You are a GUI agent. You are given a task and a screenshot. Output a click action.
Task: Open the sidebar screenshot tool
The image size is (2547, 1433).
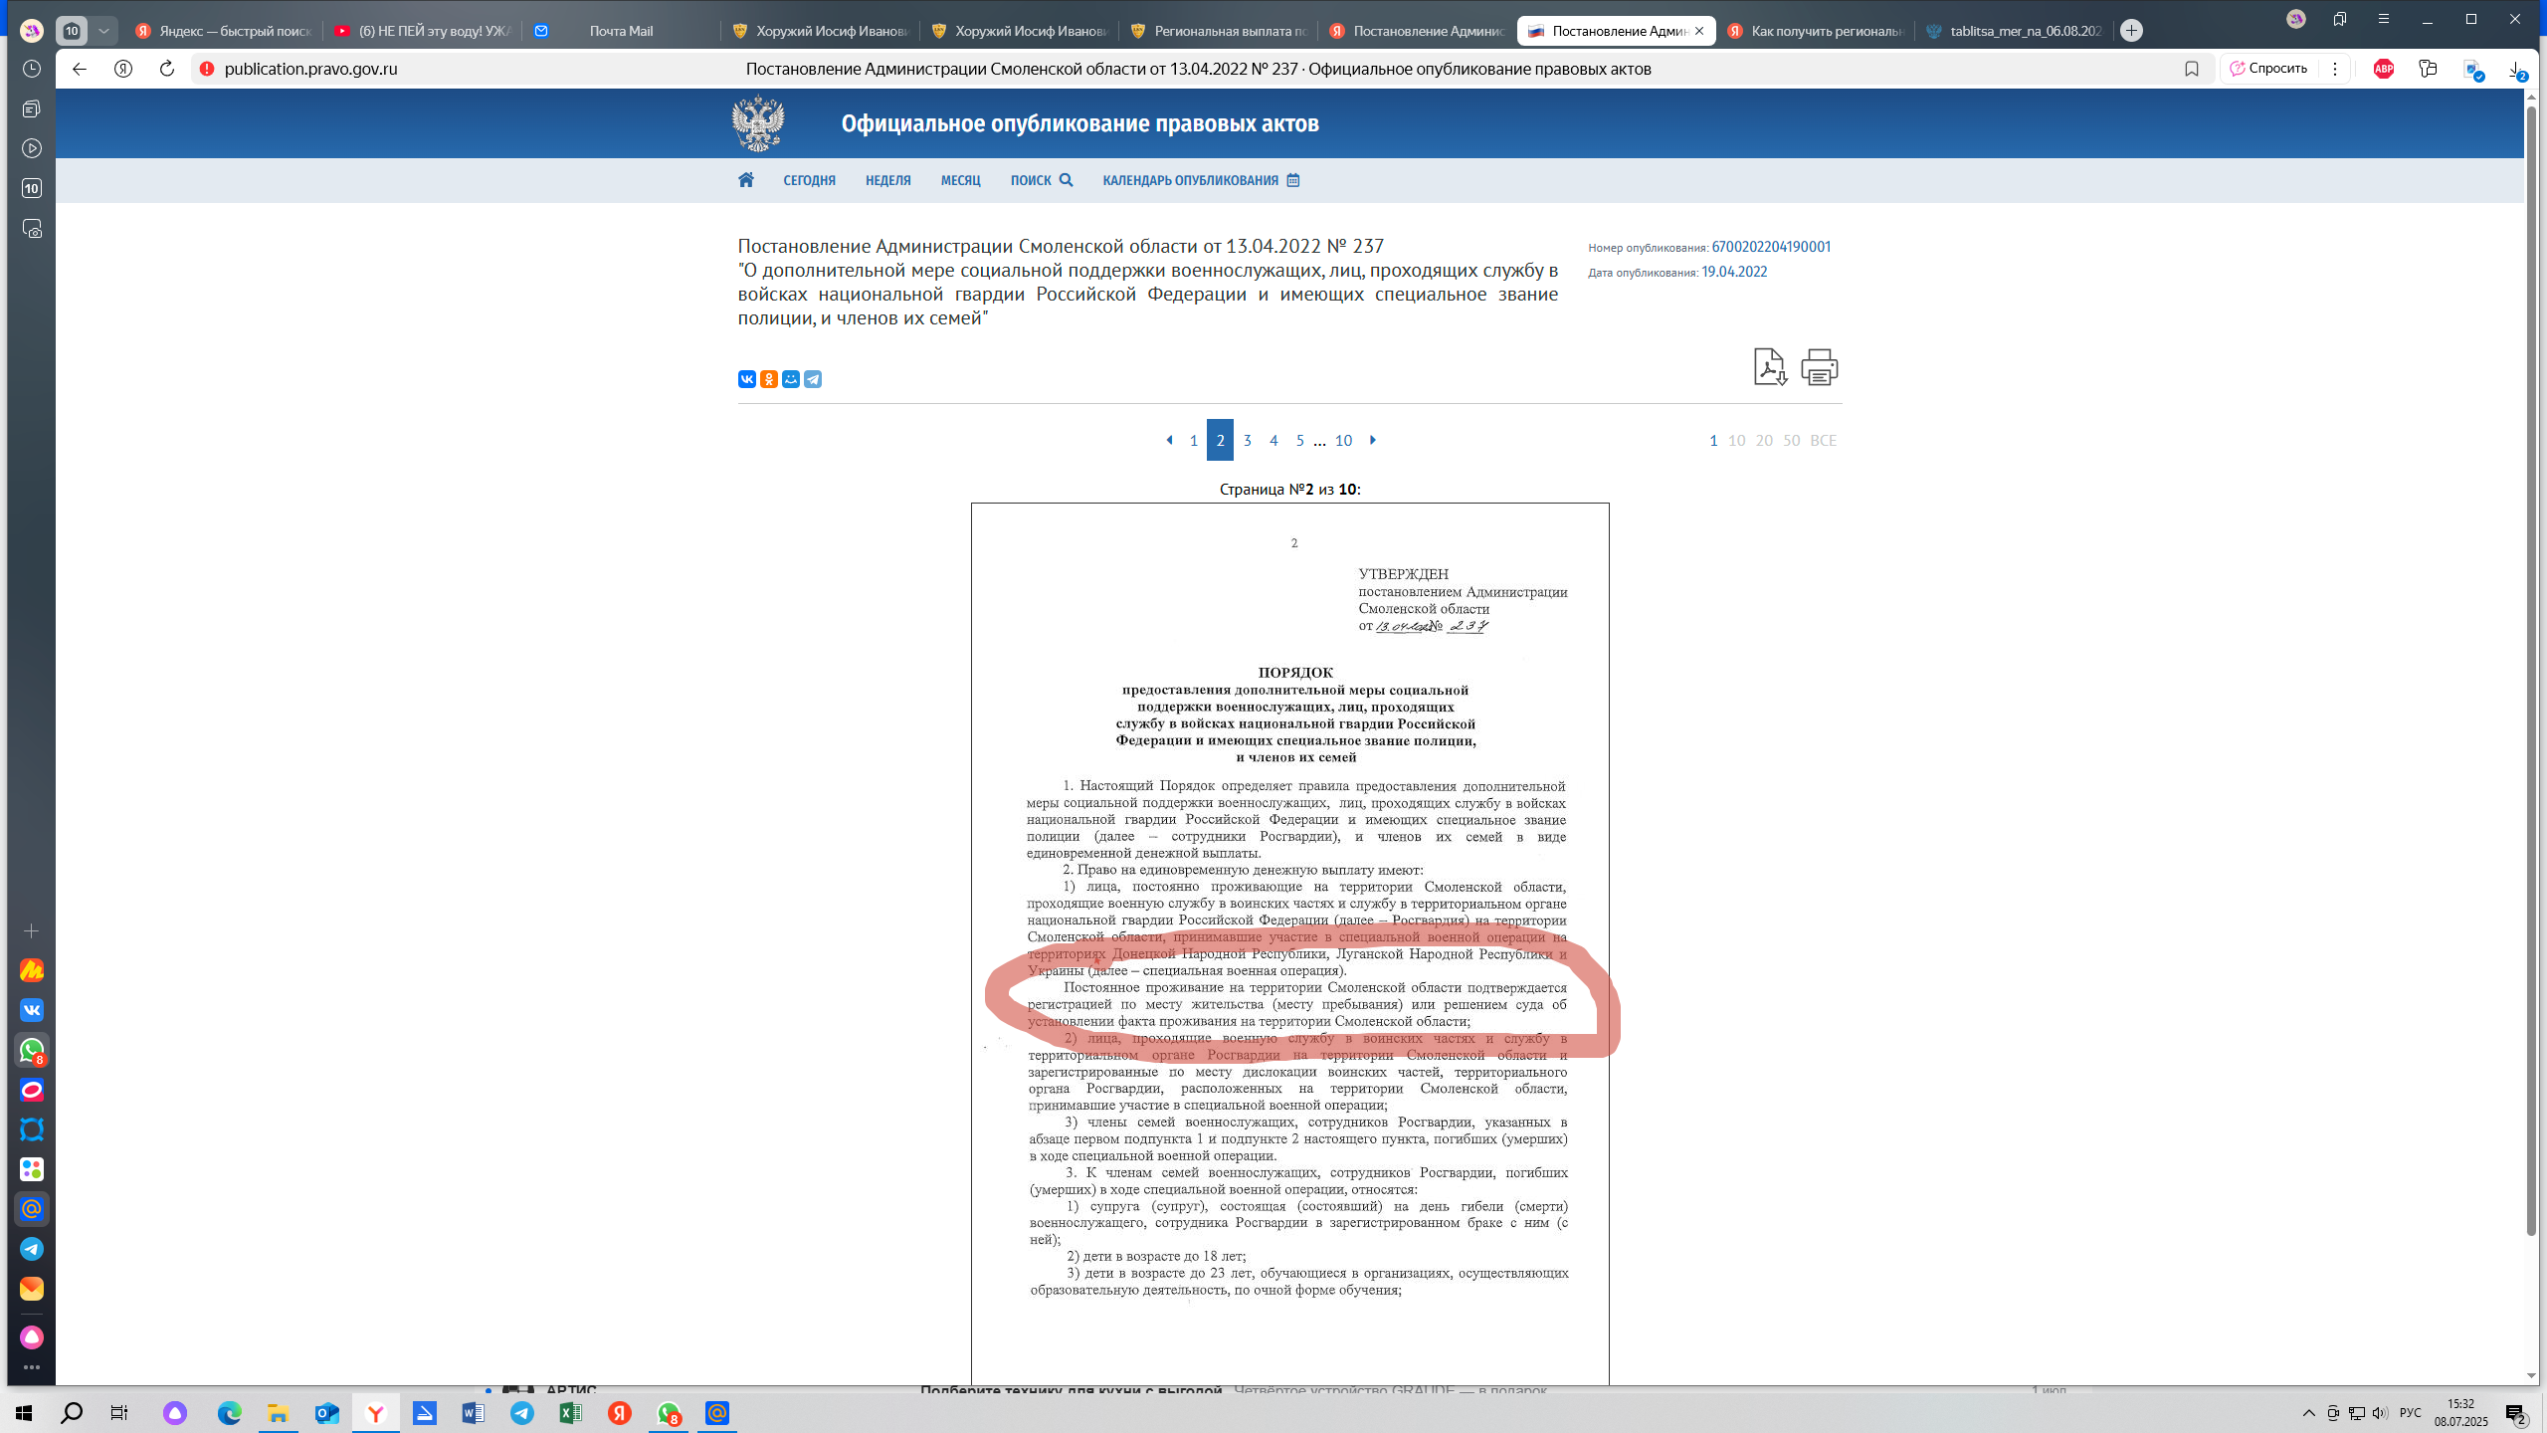32,229
